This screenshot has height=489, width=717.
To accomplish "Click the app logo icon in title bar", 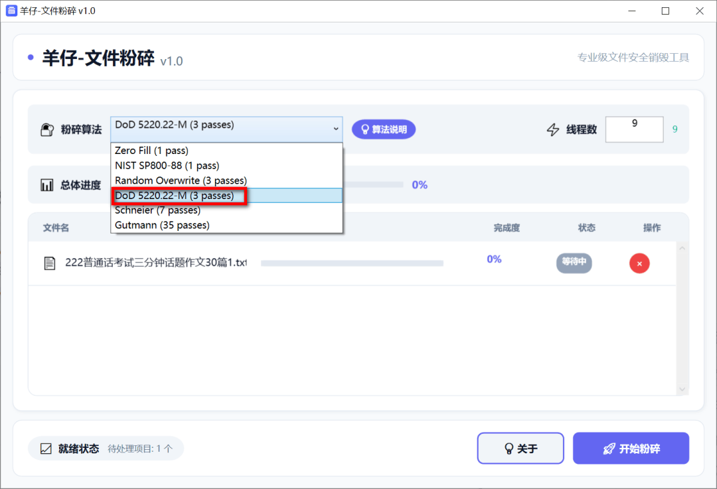I will point(11,11).
